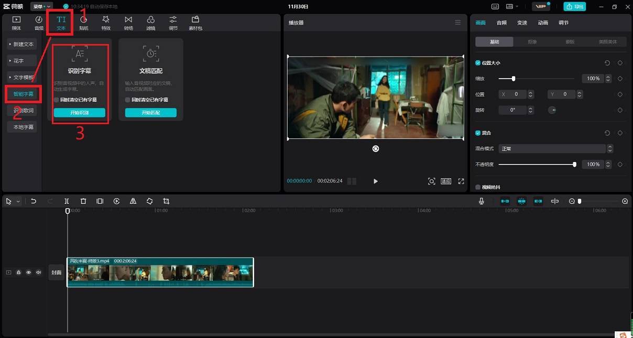633x338 pixels.
Task: Delete the selected clip with trash icon
Action: coord(83,201)
